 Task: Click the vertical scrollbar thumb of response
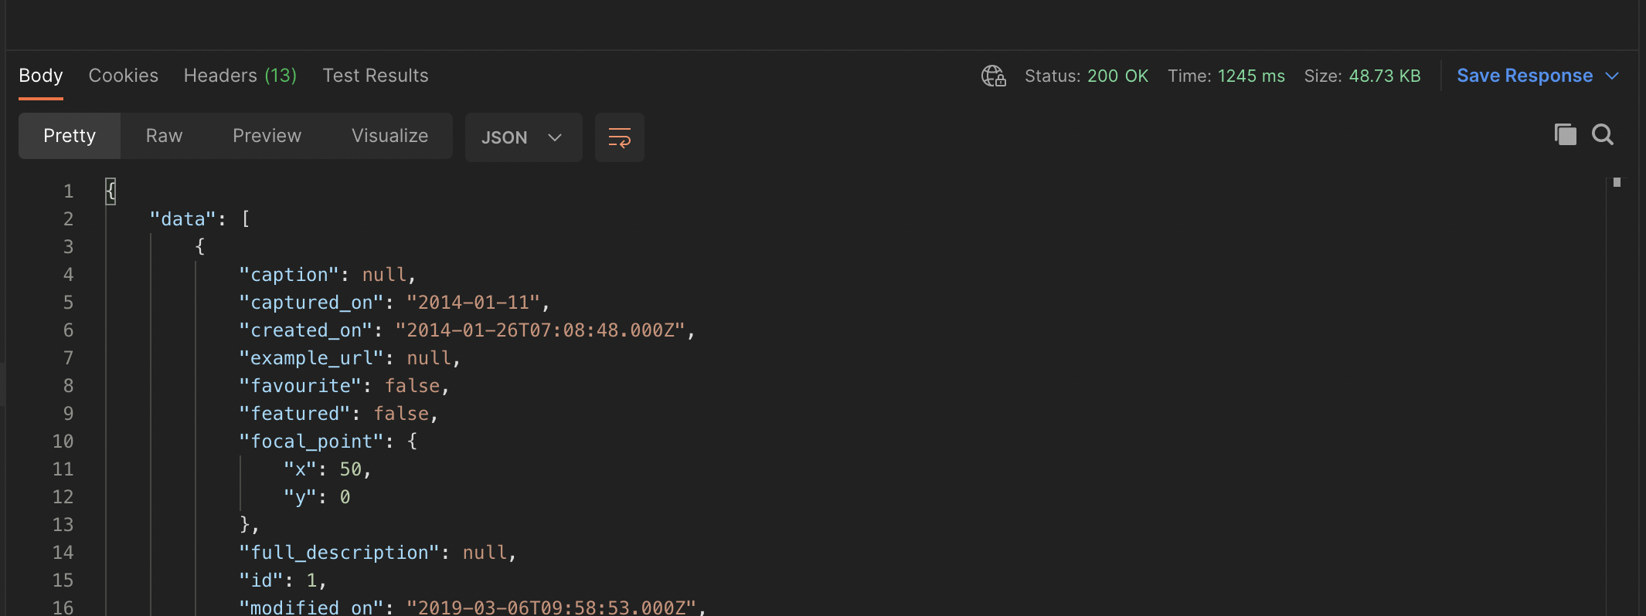point(1617,182)
